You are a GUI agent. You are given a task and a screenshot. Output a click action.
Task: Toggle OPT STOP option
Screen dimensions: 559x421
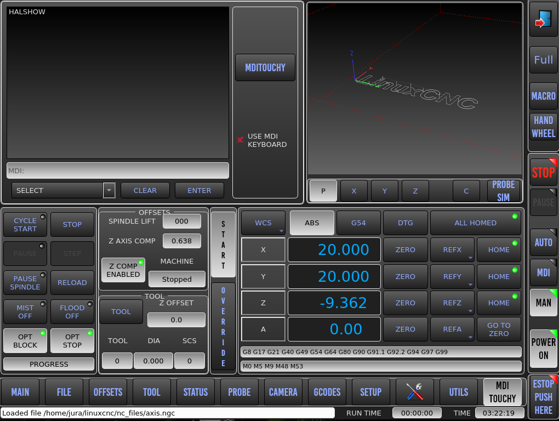point(72,341)
